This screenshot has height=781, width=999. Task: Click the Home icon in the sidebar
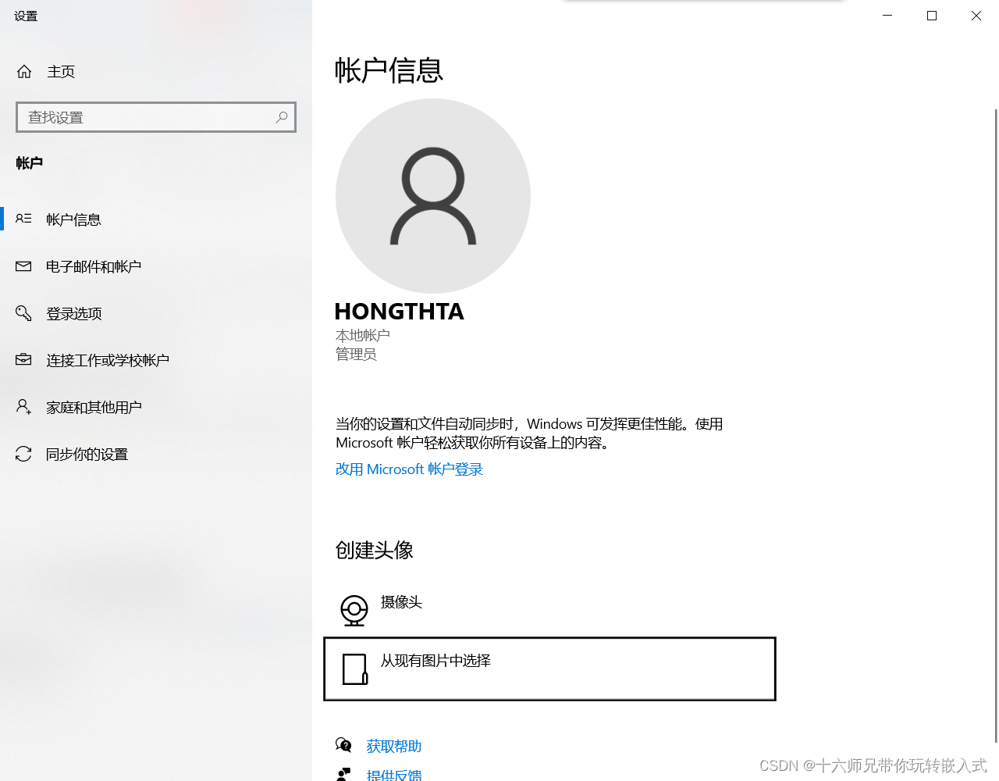click(24, 72)
